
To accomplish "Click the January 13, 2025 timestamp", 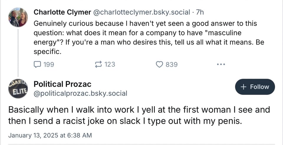I will [50, 135].
